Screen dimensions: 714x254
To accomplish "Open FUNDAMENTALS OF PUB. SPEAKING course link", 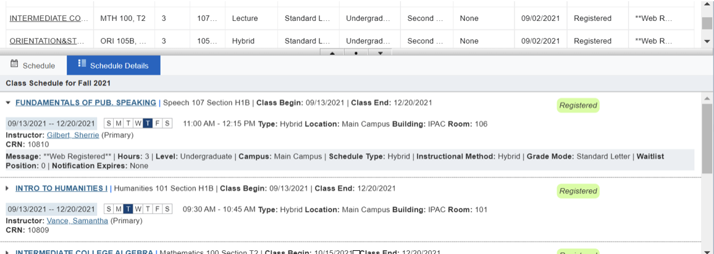I will click(x=86, y=103).
